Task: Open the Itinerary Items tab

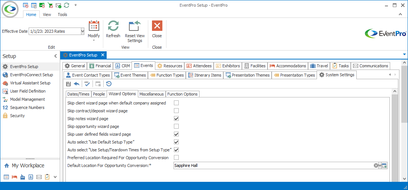Action: (x=205, y=75)
